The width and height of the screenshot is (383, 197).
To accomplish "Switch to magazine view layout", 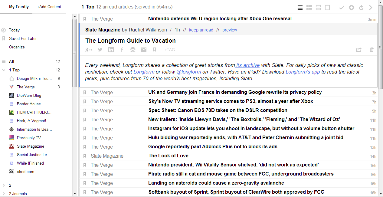I will point(309,8).
